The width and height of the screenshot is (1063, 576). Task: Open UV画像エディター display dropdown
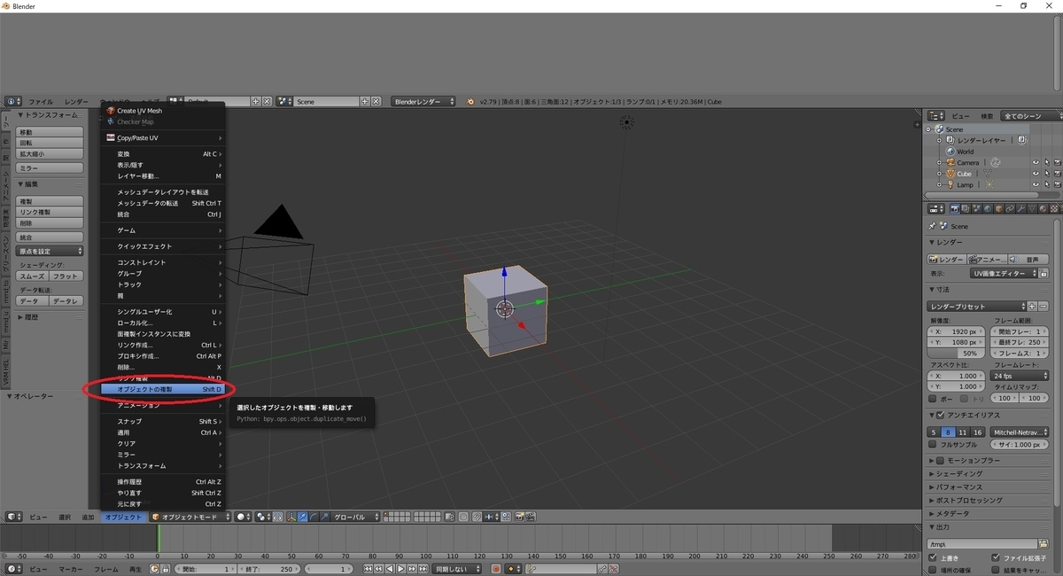[1004, 274]
